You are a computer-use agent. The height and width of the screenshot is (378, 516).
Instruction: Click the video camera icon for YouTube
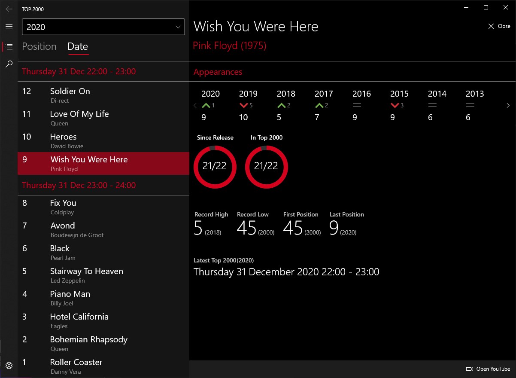[470, 369]
